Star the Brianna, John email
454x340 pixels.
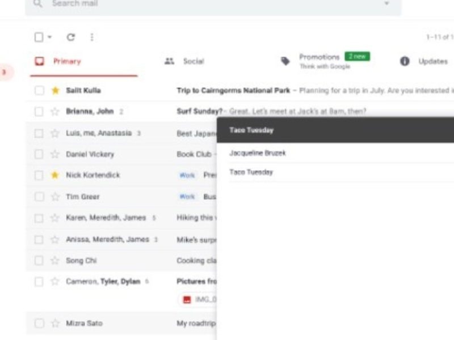click(55, 112)
